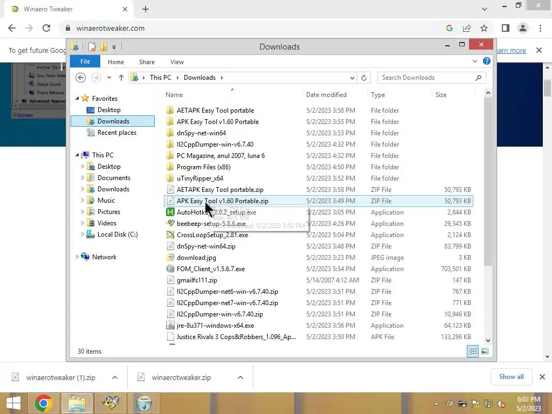Open the quick access toolbar customize dropdown
Viewport: 552px width, 414px height.
pos(114,47)
